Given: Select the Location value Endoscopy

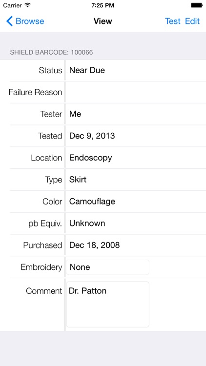Looking at the screenshot, I should [91, 158].
